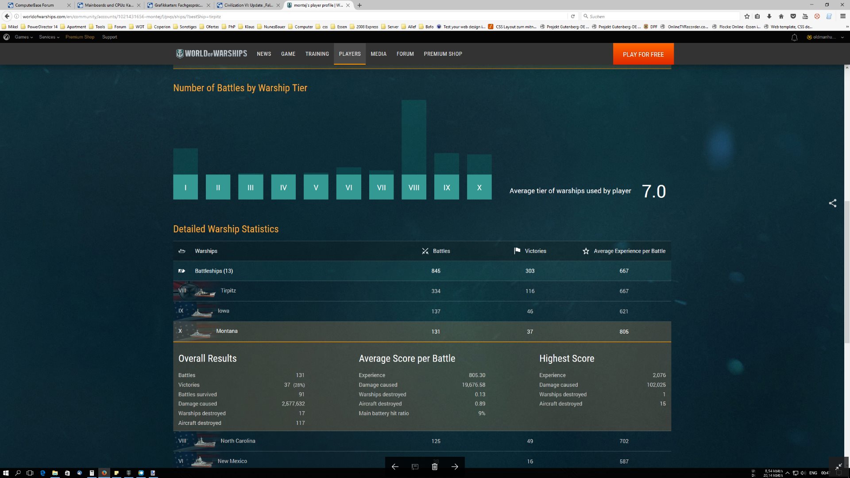Open the Games dropdown menu
The width and height of the screenshot is (850, 478).
click(x=24, y=37)
